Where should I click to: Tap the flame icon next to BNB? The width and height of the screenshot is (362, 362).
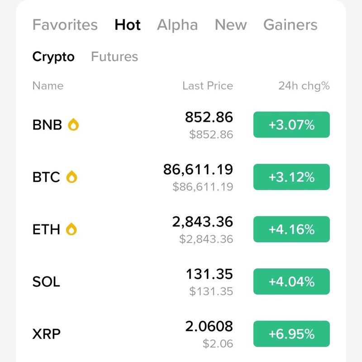(73, 124)
